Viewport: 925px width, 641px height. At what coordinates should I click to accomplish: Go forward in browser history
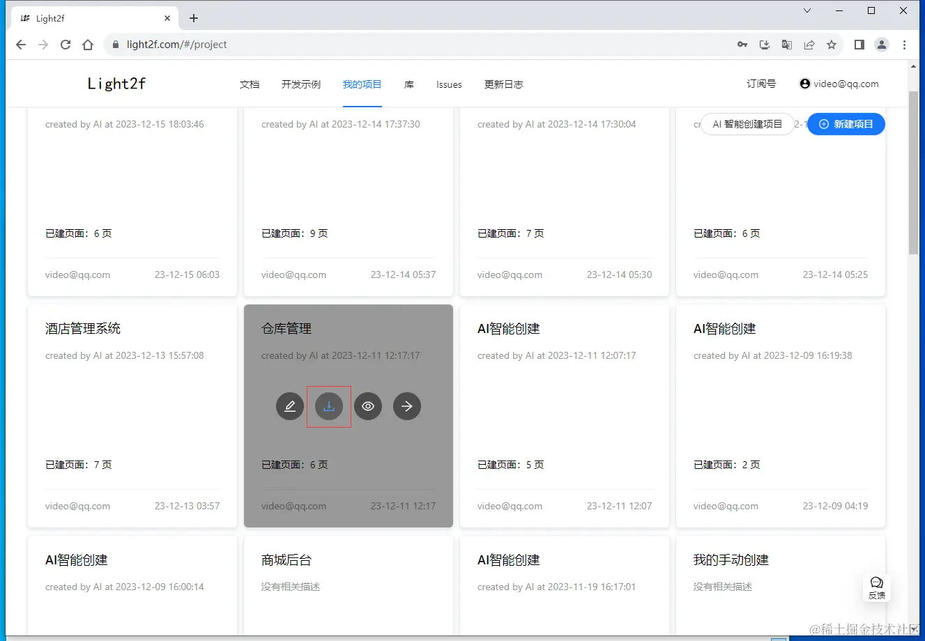tap(43, 45)
